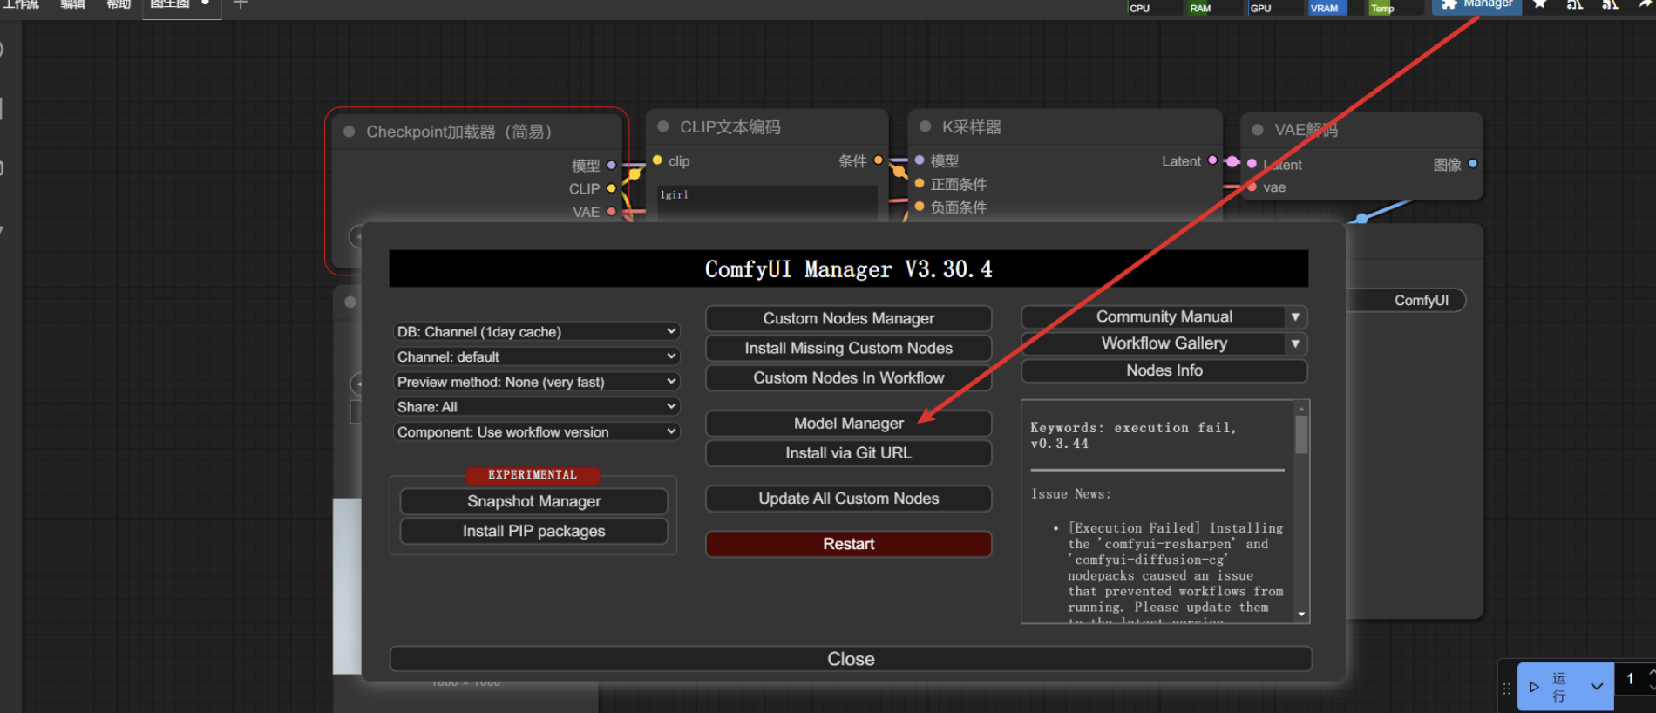1656x713 pixels.
Task: Click the 模型 output port on Checkpoint loader
Action: pyautogui.click(x=612, y=165)
